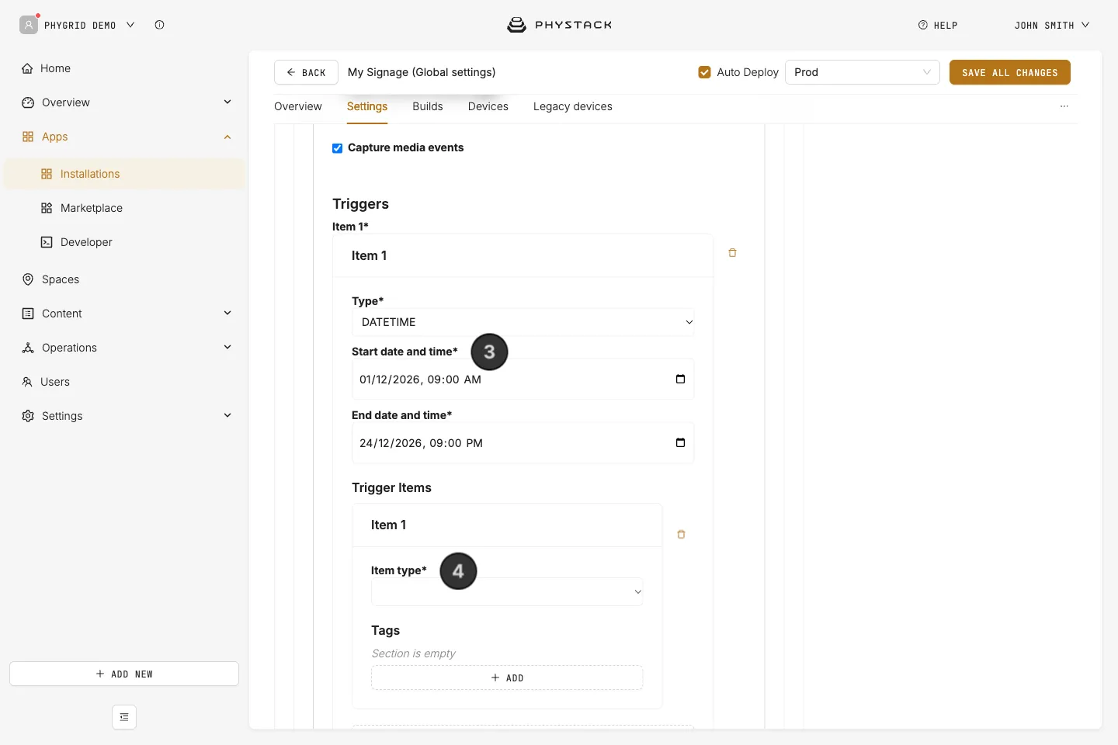
Task: Click the End date and time field
Action: (x=523, y=443)
